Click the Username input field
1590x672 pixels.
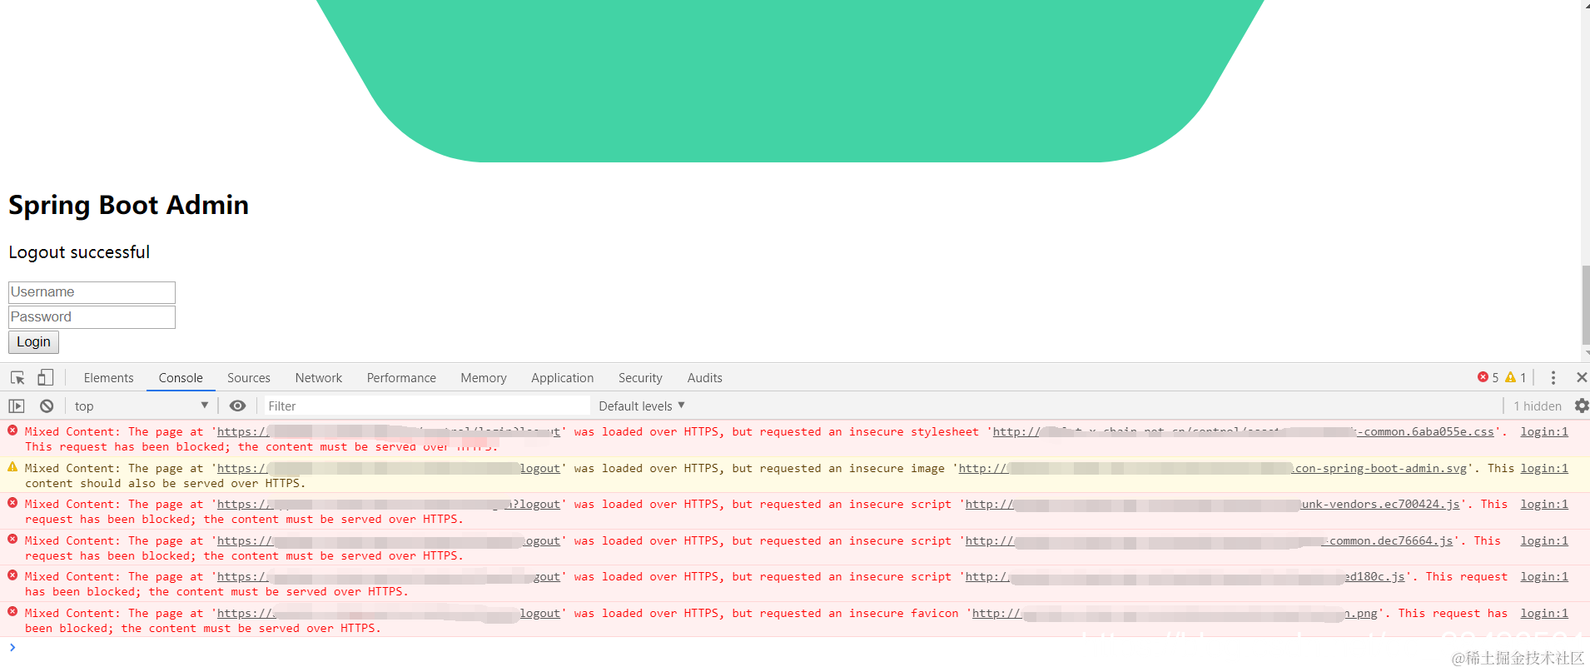pyautogui.click(x=92, y=292)
